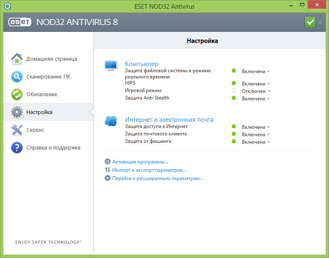Screen dimensions: 329x258
Task: Click the gear icon before Перейти к расширенным параметрам
Action: [108, 178]
